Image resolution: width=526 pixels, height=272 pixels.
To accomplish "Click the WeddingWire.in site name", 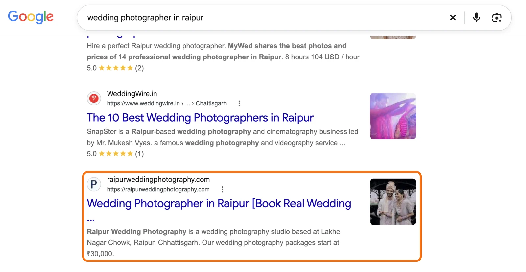I will pos(132,94).
